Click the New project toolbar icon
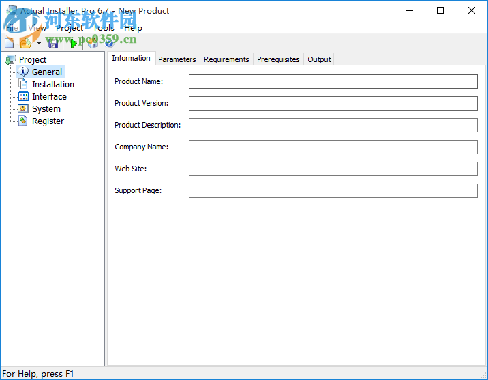 (9, 43)
